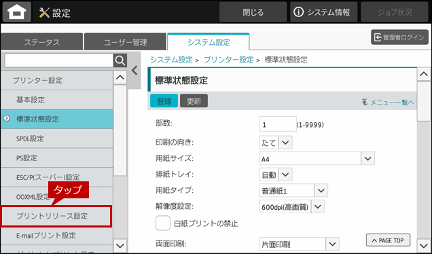Image resolution: width=432 pixels, height=254 pixels.
Task: Open ジョブ状況
Action: 395,12
